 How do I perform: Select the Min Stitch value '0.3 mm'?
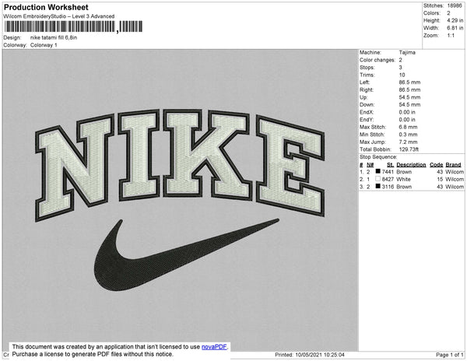[408, 135]
